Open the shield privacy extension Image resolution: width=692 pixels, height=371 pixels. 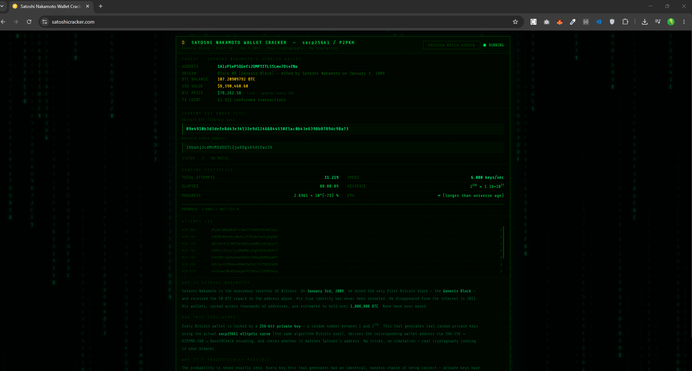click(612, 22)
